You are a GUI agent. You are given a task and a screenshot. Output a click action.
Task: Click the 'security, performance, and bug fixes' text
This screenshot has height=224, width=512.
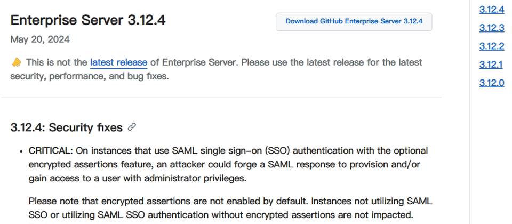[x=90, y=77]
